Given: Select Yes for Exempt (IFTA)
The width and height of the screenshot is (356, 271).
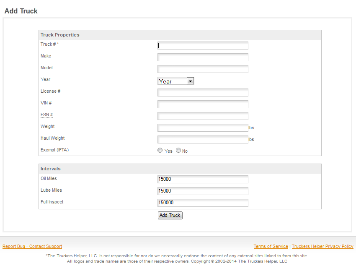Looking at the screenshot, I should point(160,150).
